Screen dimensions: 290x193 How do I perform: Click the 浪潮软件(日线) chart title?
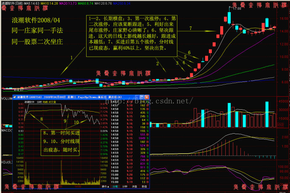[x=12, y=3]
